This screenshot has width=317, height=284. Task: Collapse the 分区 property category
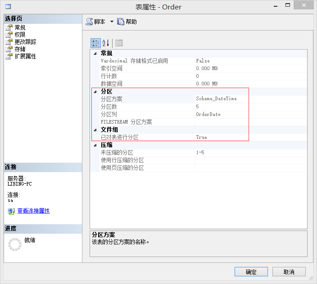click(95, 92)
